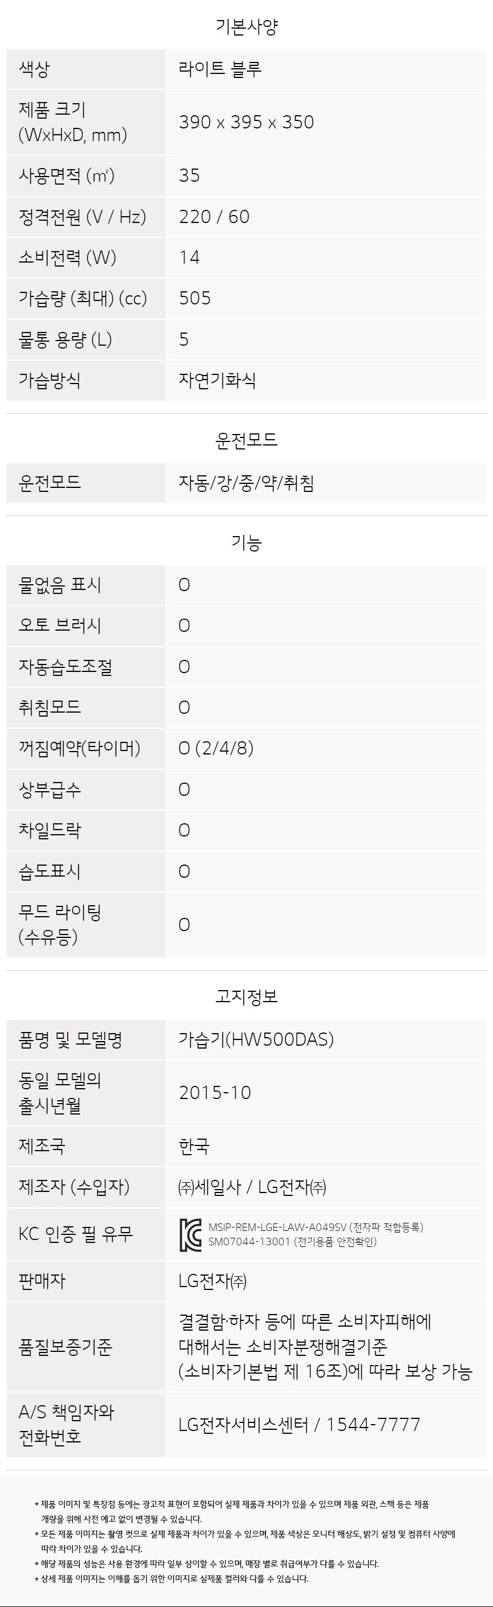Click the 가습량 (최대) (cc) value 505
This screenshot has width=493, height=1607.
click(195, 298)
